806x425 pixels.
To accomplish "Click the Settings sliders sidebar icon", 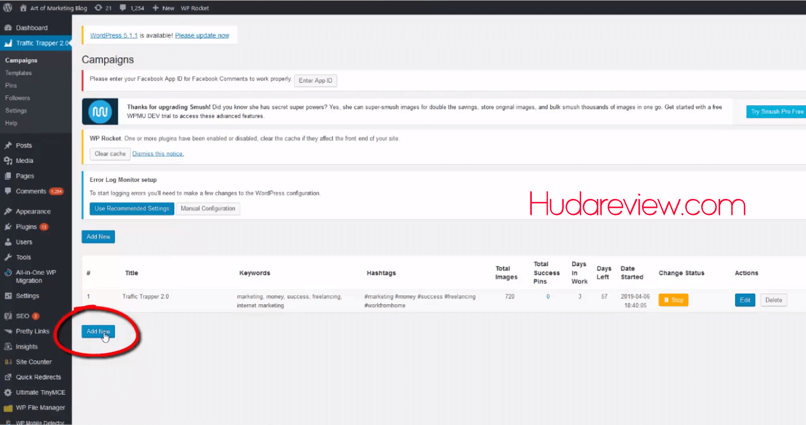I will (x=8, y=296).
